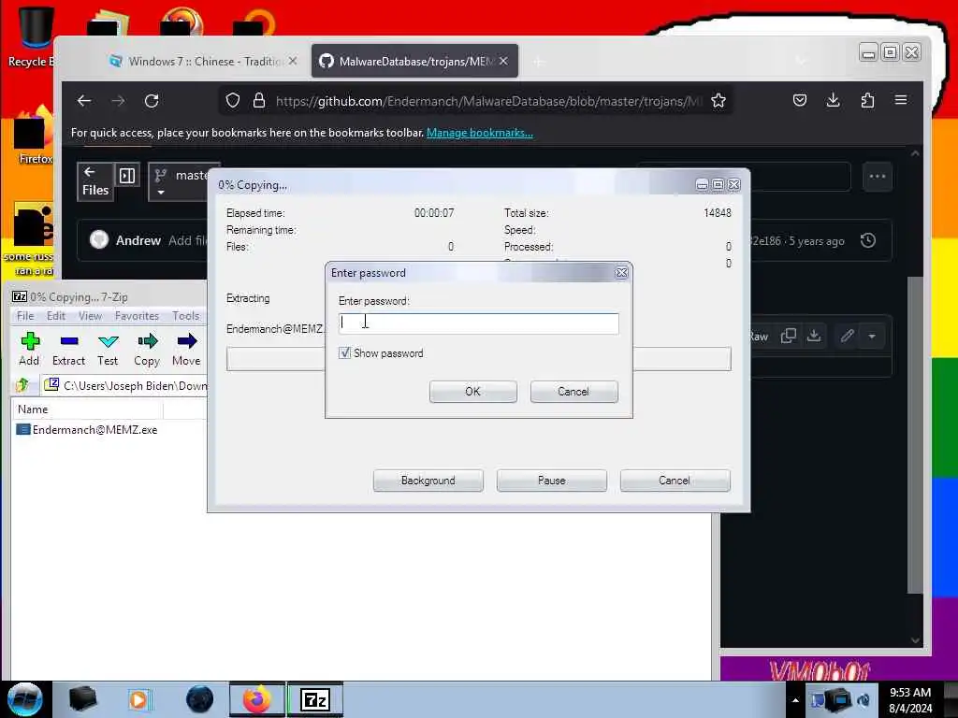Click Firefox reload button
The height and width of the screenshot is (718, 958).
pyautogui.click(x=152, y=101)
